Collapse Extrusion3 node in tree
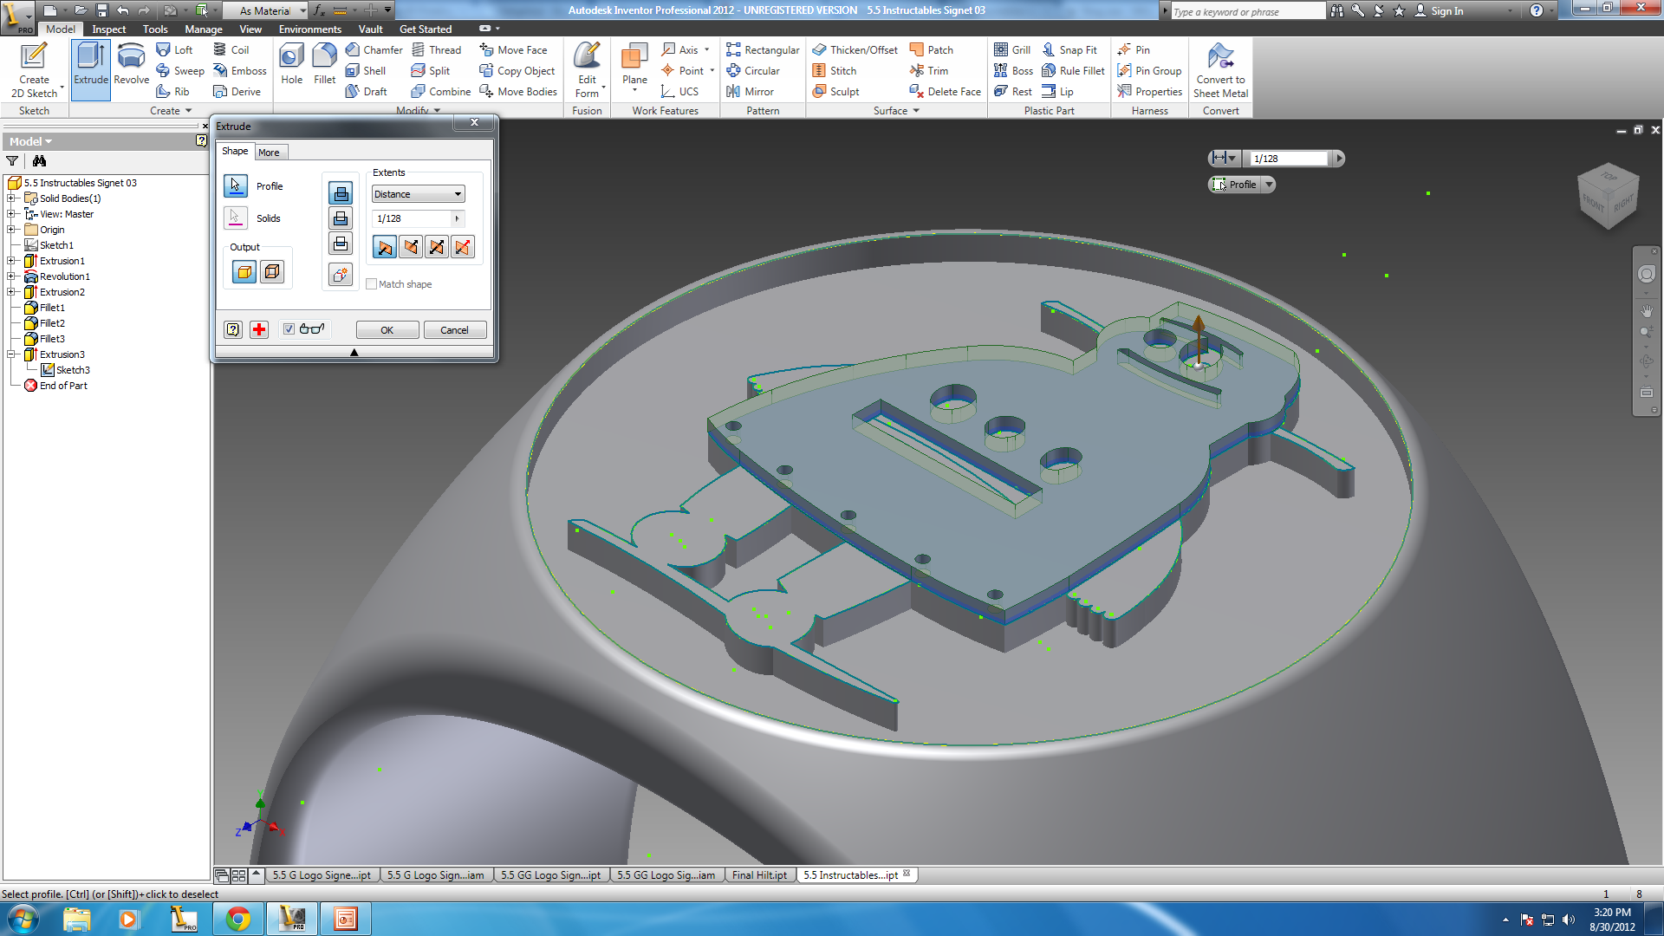 (11, 354)
